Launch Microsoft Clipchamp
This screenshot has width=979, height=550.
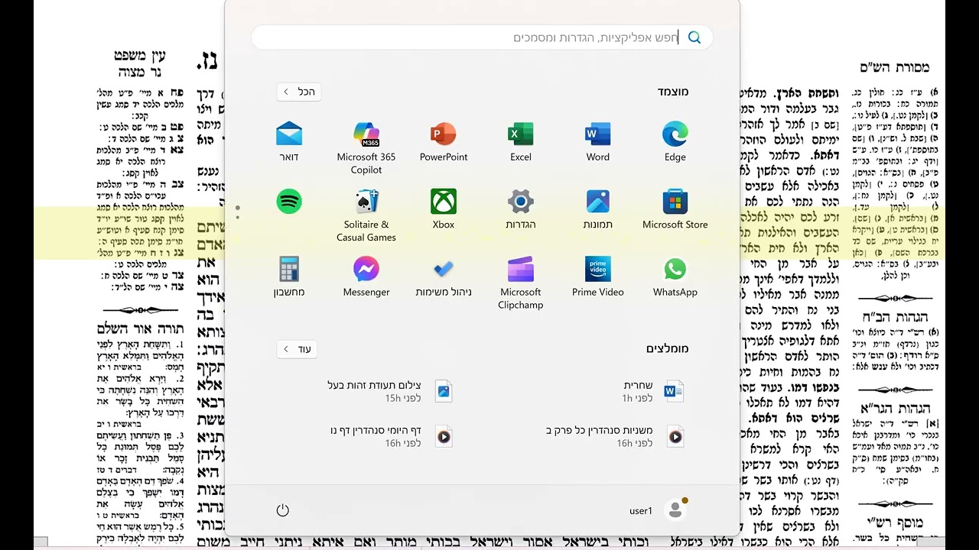click(520, 283)
